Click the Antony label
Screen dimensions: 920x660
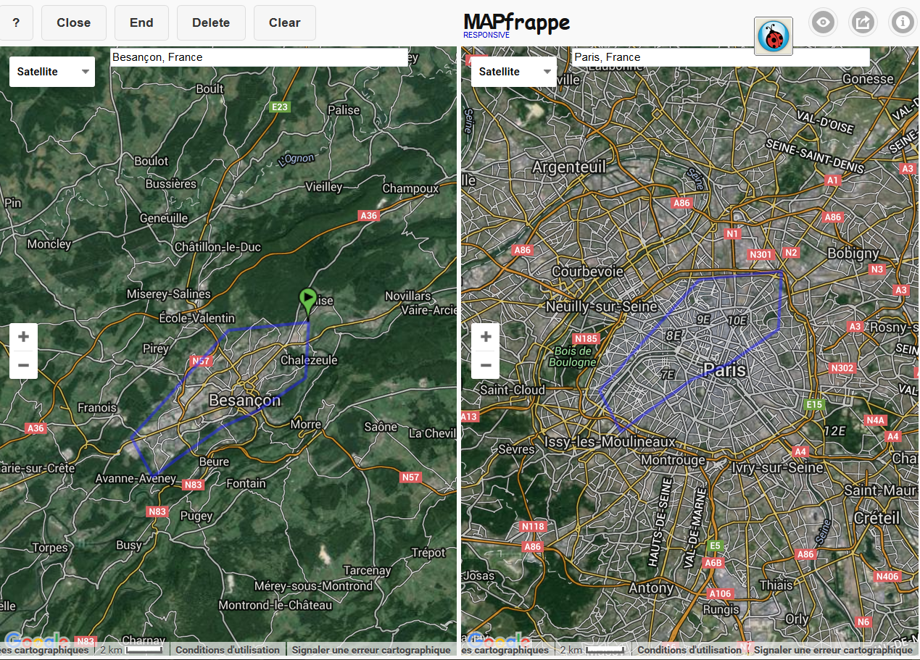coord(651,588)
